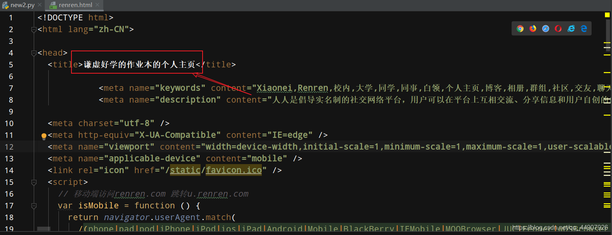This screenshot has width=612, height=235.
Task: Collapse the head tag fold on line 4
Action: (x=34, y=53)
